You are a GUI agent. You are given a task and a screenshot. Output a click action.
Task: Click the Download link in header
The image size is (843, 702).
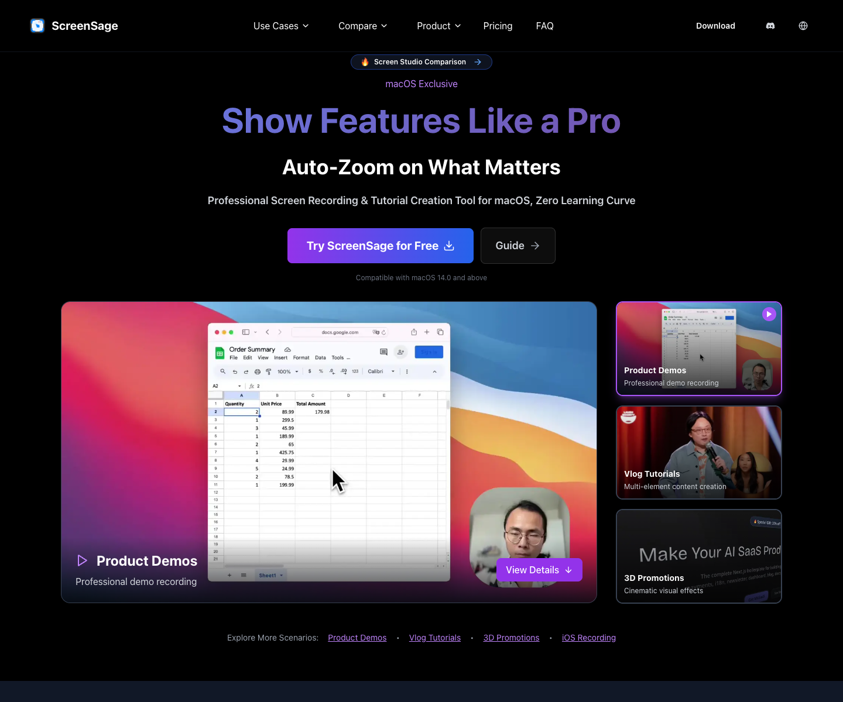tap(715, 26)
